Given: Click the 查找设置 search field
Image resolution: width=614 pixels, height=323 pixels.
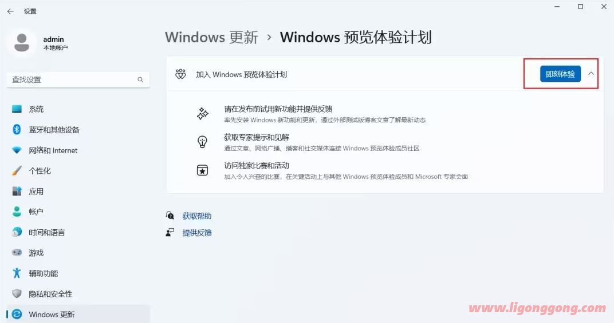Looking at the screenshot, I should point(78,80).
